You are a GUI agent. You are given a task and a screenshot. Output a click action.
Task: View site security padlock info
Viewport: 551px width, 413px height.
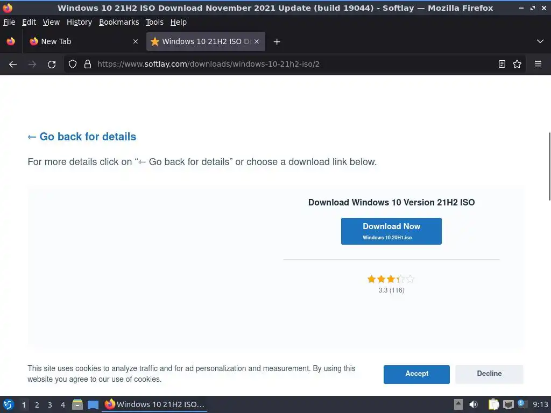tap(88, 65)
